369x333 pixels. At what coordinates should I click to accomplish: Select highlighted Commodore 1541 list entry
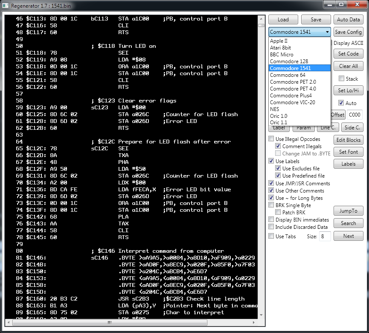[299, 68]
